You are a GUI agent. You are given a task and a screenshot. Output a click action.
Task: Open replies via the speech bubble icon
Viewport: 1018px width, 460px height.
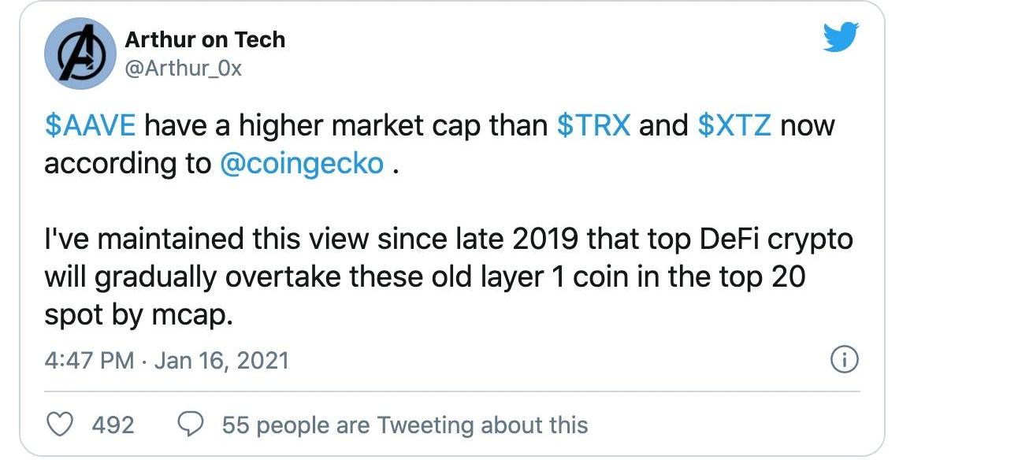click(x=190, y=425)
